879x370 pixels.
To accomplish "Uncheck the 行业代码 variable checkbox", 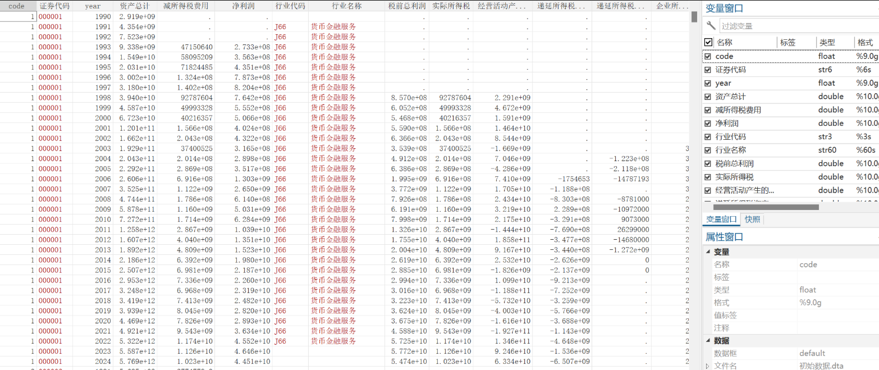I will tap(708, 137).
